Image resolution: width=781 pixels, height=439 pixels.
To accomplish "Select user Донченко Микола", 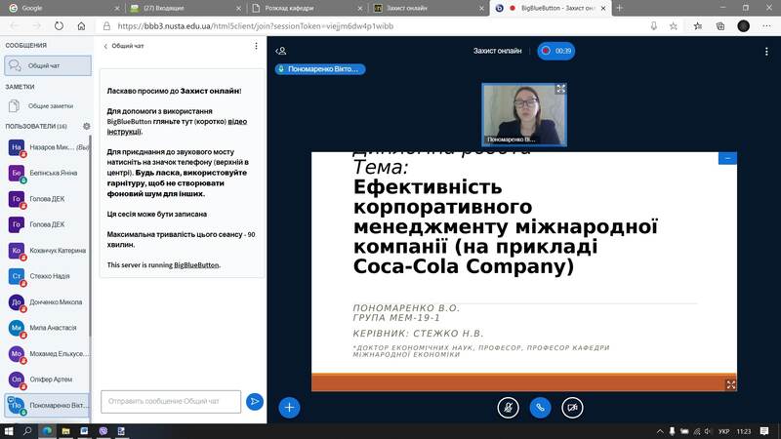I will (x=48, y=302).
